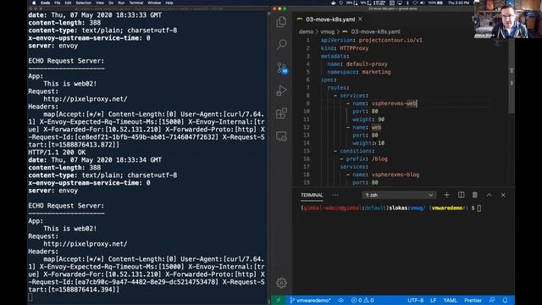542x305 pixels.
Task: Click the Prettier status bar item
Action: pyautogui.click(x=473, y=300)
